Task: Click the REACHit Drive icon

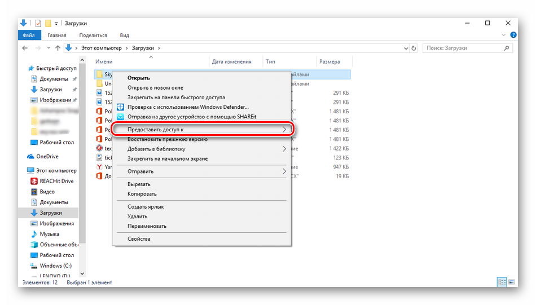Action: click(33, 181)
